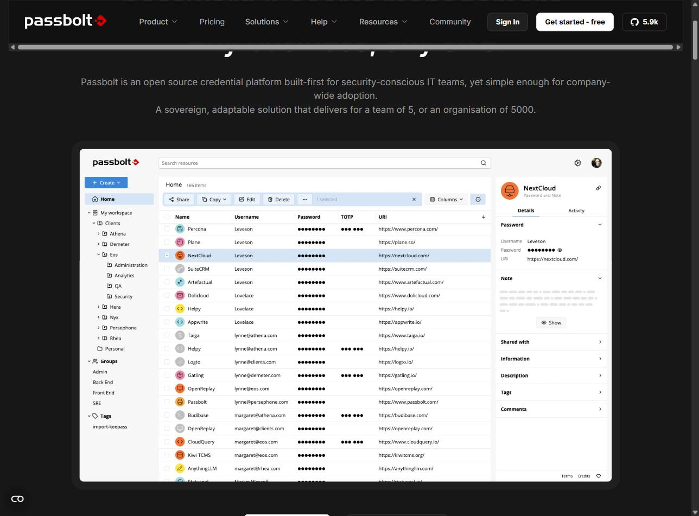Screen dimensions: 699x516
Task: Click the info panel toggle icon
Action: [x=478, y=199]
